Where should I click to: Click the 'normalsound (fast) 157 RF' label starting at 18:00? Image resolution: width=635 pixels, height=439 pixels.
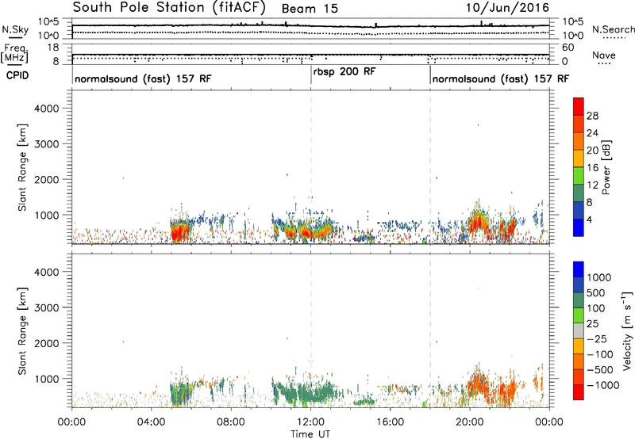(501, 78)
